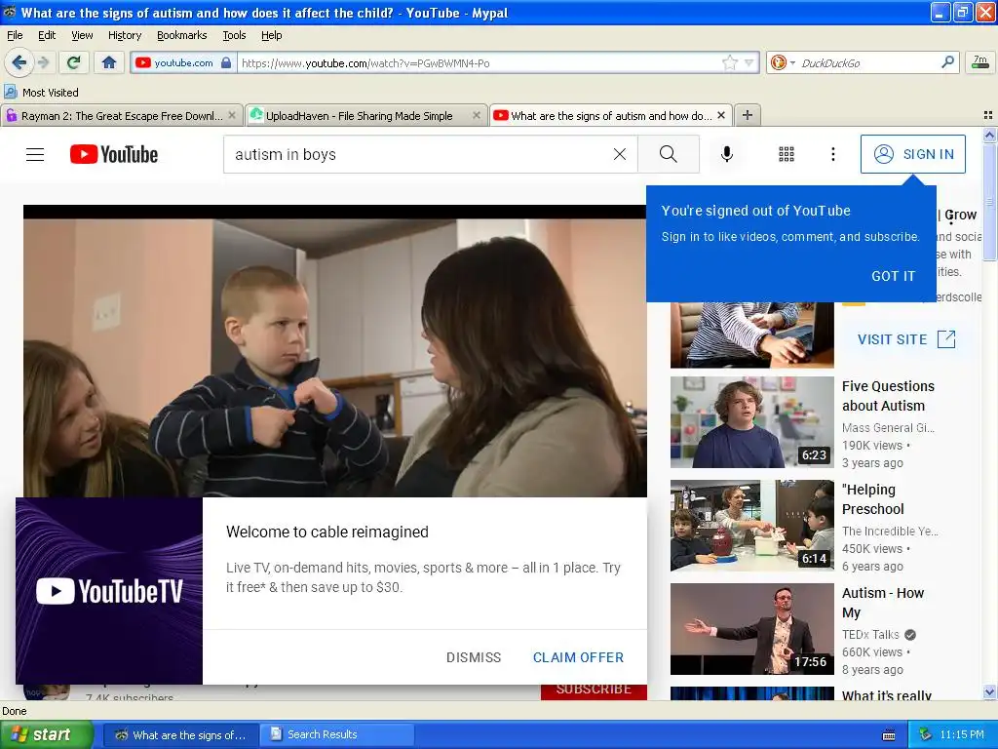This screenshot has width=998, height=749.
Task: Click the Mass General channel name
Action: click(888, 427)
